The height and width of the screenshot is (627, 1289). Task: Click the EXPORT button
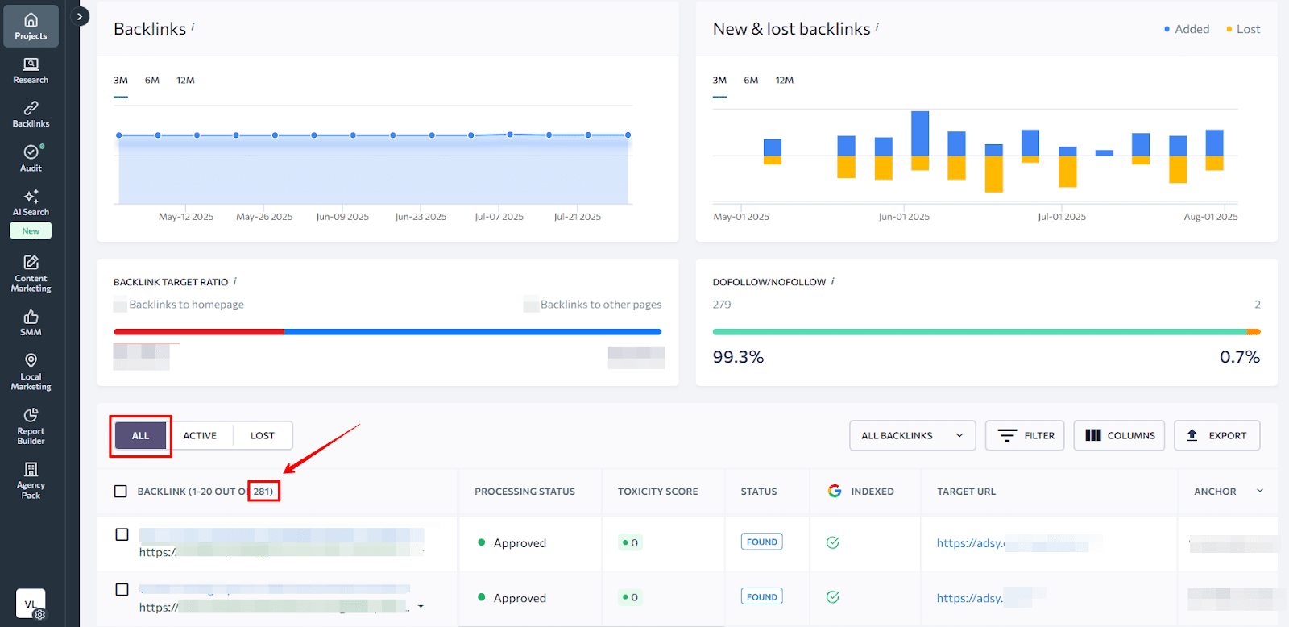[1216, 436]
